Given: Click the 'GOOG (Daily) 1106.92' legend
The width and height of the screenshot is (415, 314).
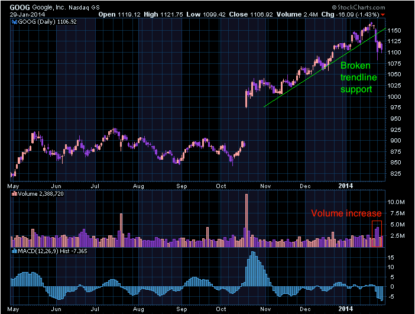Looking at the screenshot, I should [47, 22].
